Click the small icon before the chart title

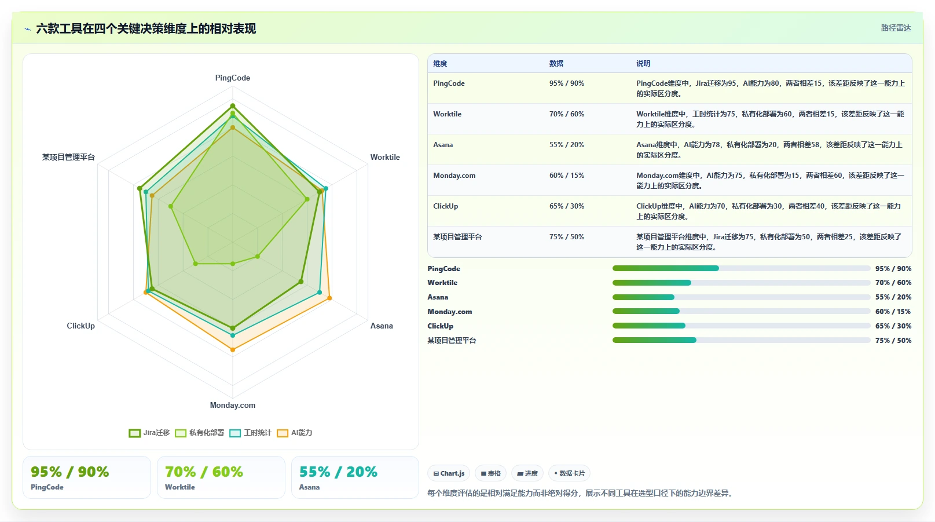click(27, 29)
